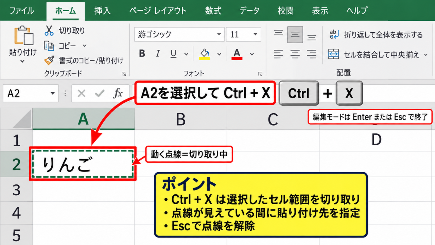Open the Font group dialog launcher

260,74
